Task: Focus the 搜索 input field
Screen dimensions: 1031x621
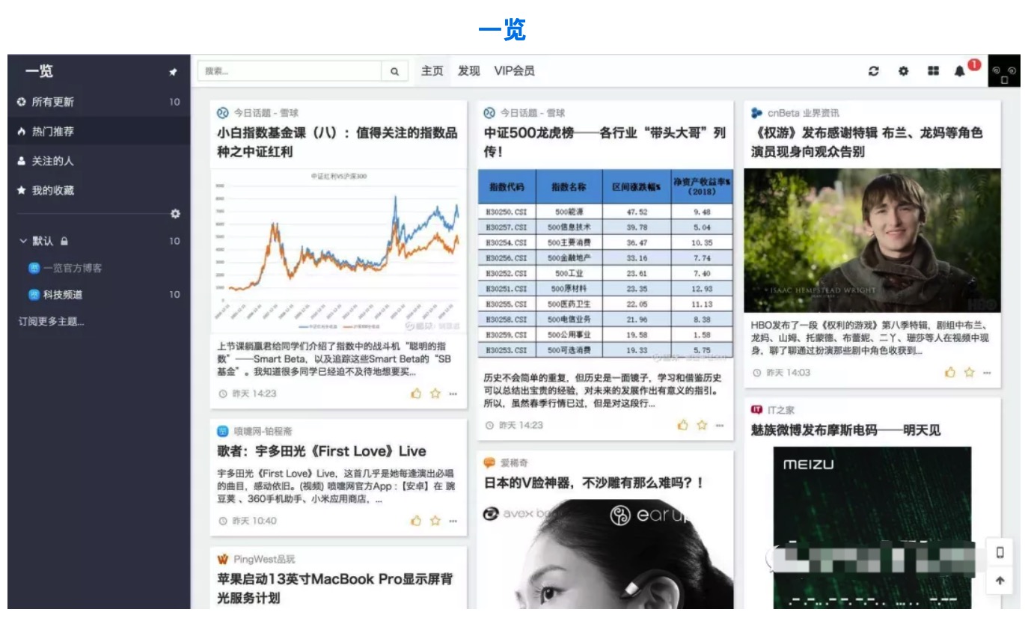Action: [x=290, y=71]
